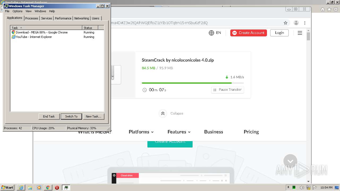Click the Login button on MEGA

(x=279, y=33)
